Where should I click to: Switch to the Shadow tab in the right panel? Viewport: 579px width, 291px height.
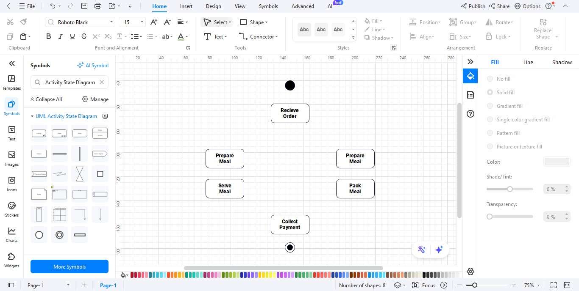coord(561,62)
